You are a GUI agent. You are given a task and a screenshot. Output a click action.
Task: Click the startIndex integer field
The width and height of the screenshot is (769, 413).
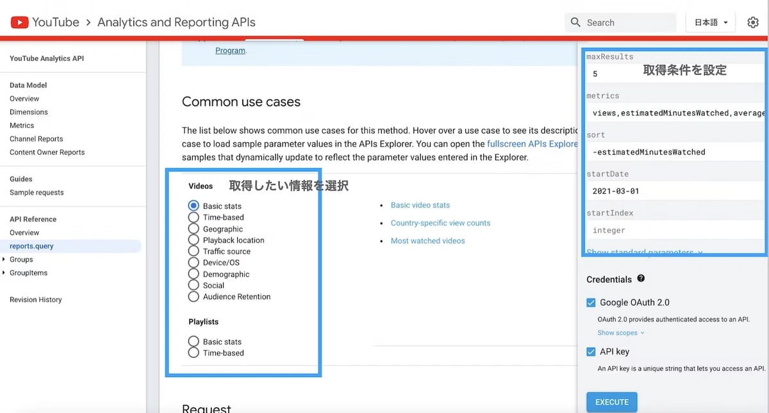point(675,230)
